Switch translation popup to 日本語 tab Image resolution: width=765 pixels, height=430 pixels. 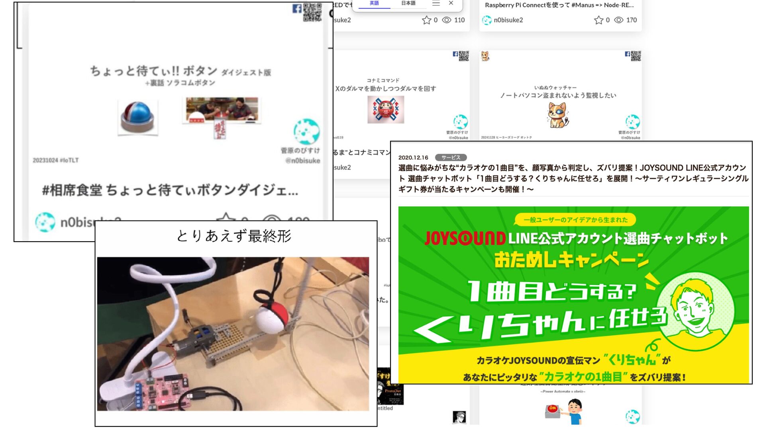[408, 3]
